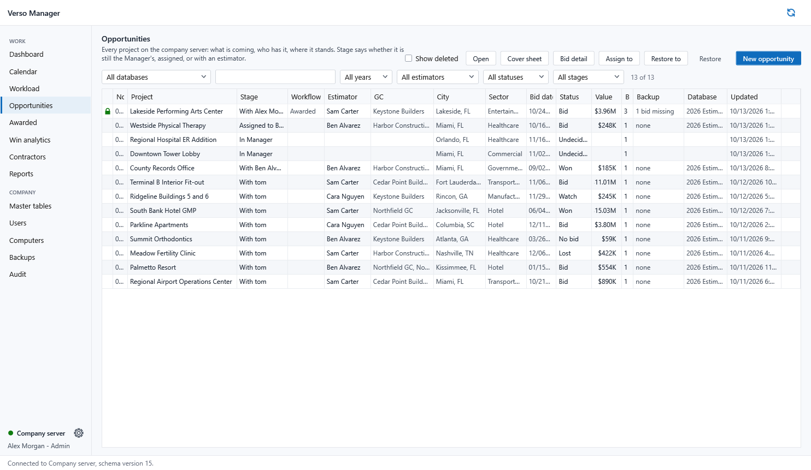This screenshot has width=811, height=470.
Task: Click the Open button
Action: 481,58
